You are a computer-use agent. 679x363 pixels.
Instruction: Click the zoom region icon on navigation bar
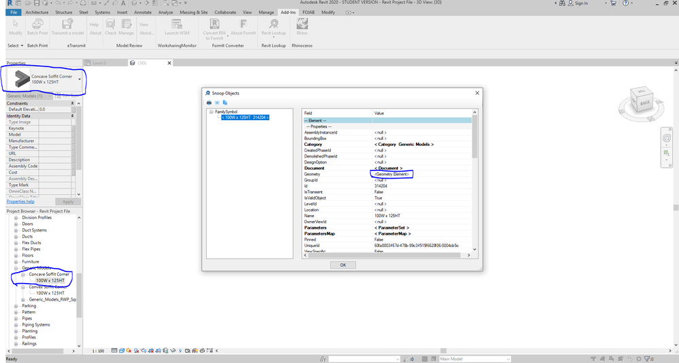667,153
